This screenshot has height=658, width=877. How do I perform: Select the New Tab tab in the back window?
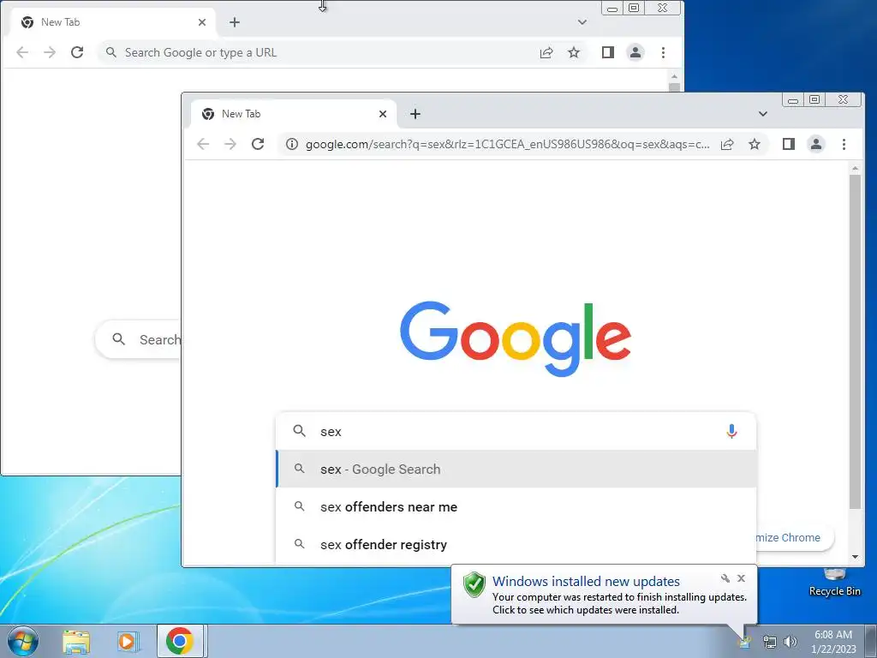(113, 22)
